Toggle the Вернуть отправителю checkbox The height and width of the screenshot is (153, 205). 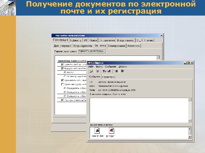coord(62,69)
